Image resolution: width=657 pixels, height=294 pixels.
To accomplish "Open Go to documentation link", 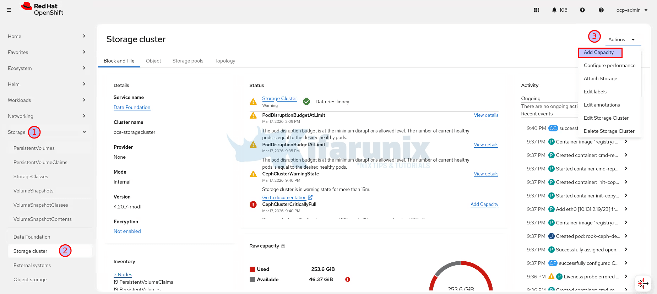I will coord(284,197).
